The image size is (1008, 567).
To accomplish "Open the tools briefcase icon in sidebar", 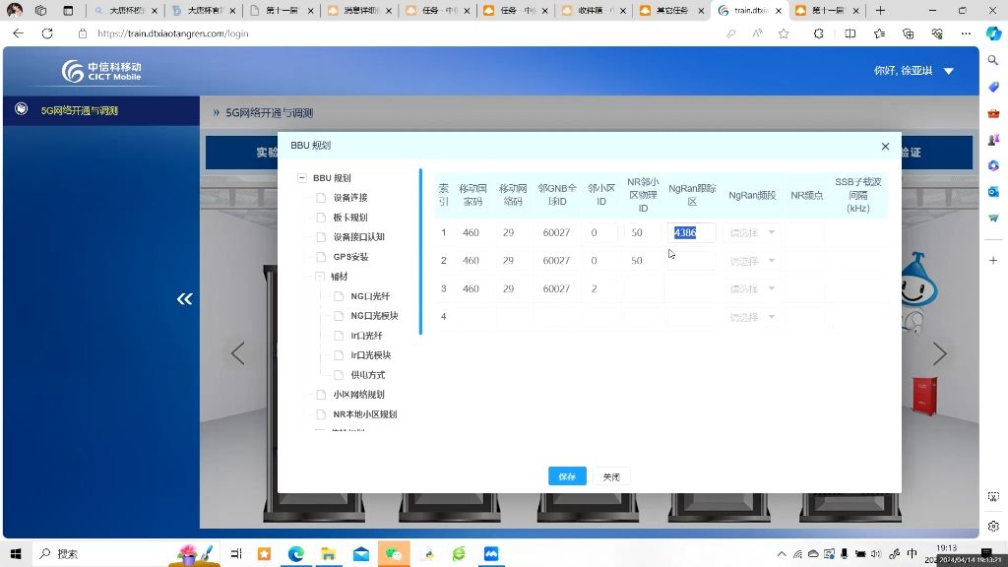I will [993, 113].
